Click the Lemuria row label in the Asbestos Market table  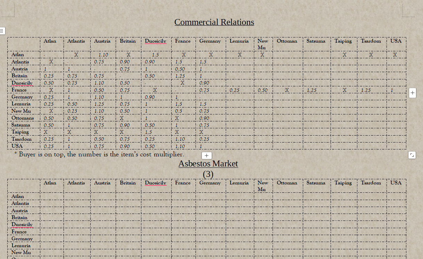(21, 245)
